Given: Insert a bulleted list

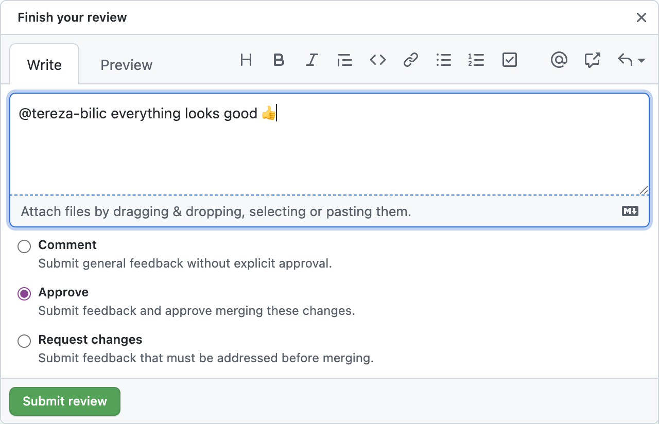Looking at the screenshot, I should [443, 60].
